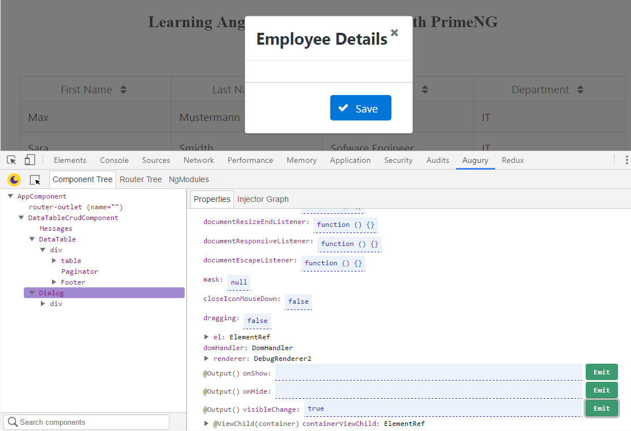Sort by First Name column arrows
This screenshot has height=431, width=631.
123,89
